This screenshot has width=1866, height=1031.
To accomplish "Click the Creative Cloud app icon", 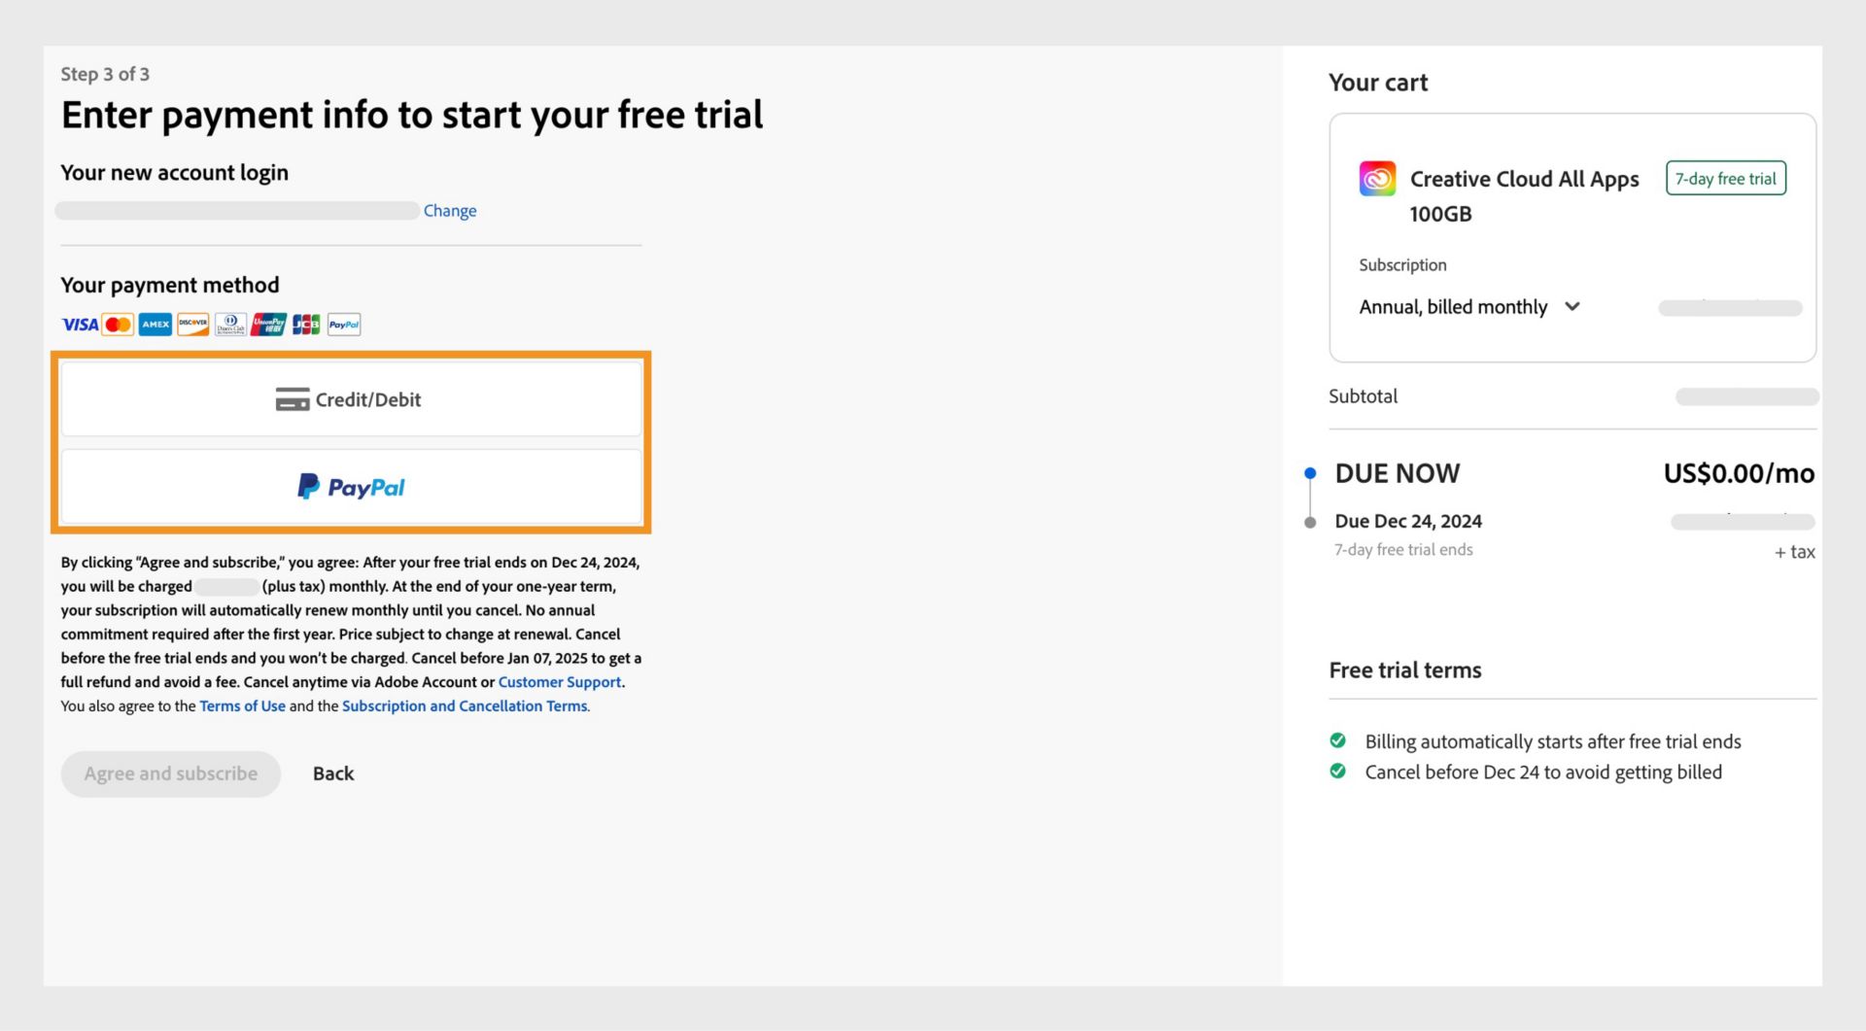I will tap(1377, 179).
